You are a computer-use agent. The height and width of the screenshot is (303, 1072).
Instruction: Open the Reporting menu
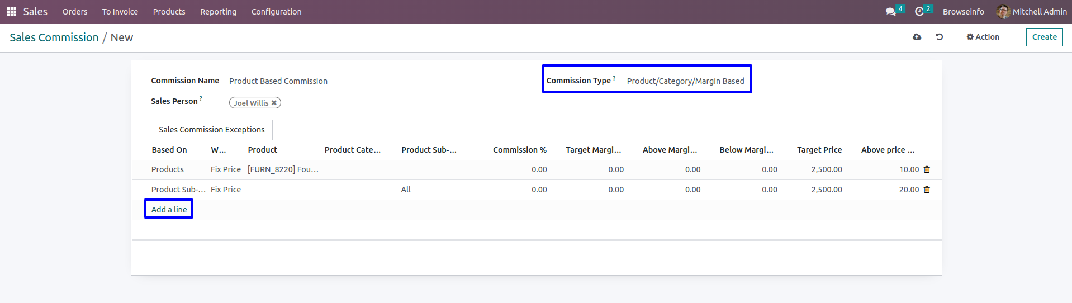218,12
